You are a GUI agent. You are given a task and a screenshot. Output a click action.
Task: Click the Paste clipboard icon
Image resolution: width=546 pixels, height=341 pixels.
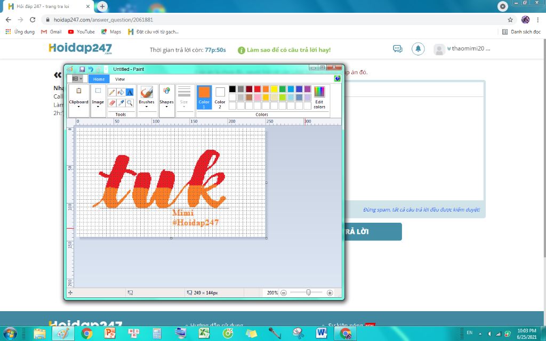pyautogui.click(x=79, y=91)
